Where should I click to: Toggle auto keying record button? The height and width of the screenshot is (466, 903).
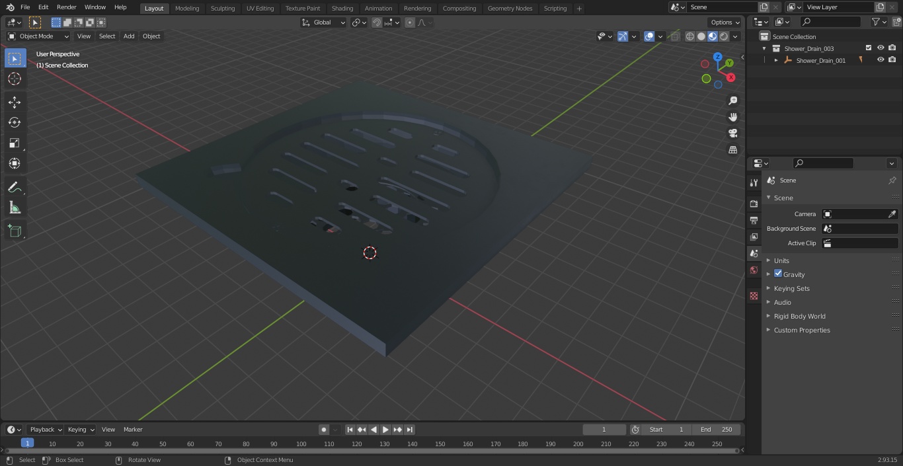pyautogui.click(x=324, y=430)
